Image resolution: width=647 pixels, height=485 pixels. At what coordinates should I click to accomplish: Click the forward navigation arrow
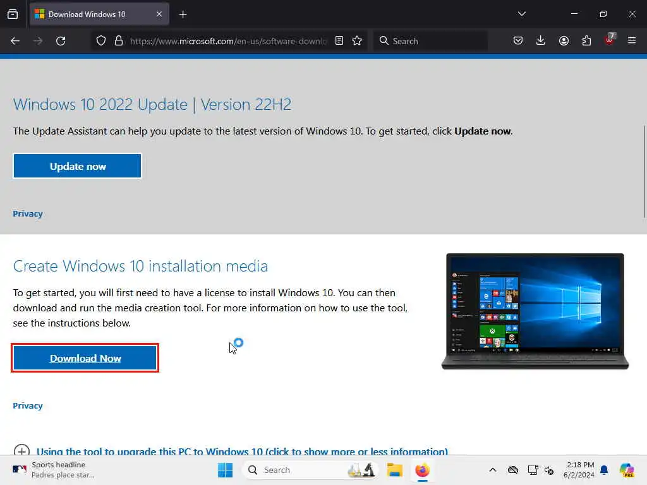pyautogui.click(x=38, y=41)
